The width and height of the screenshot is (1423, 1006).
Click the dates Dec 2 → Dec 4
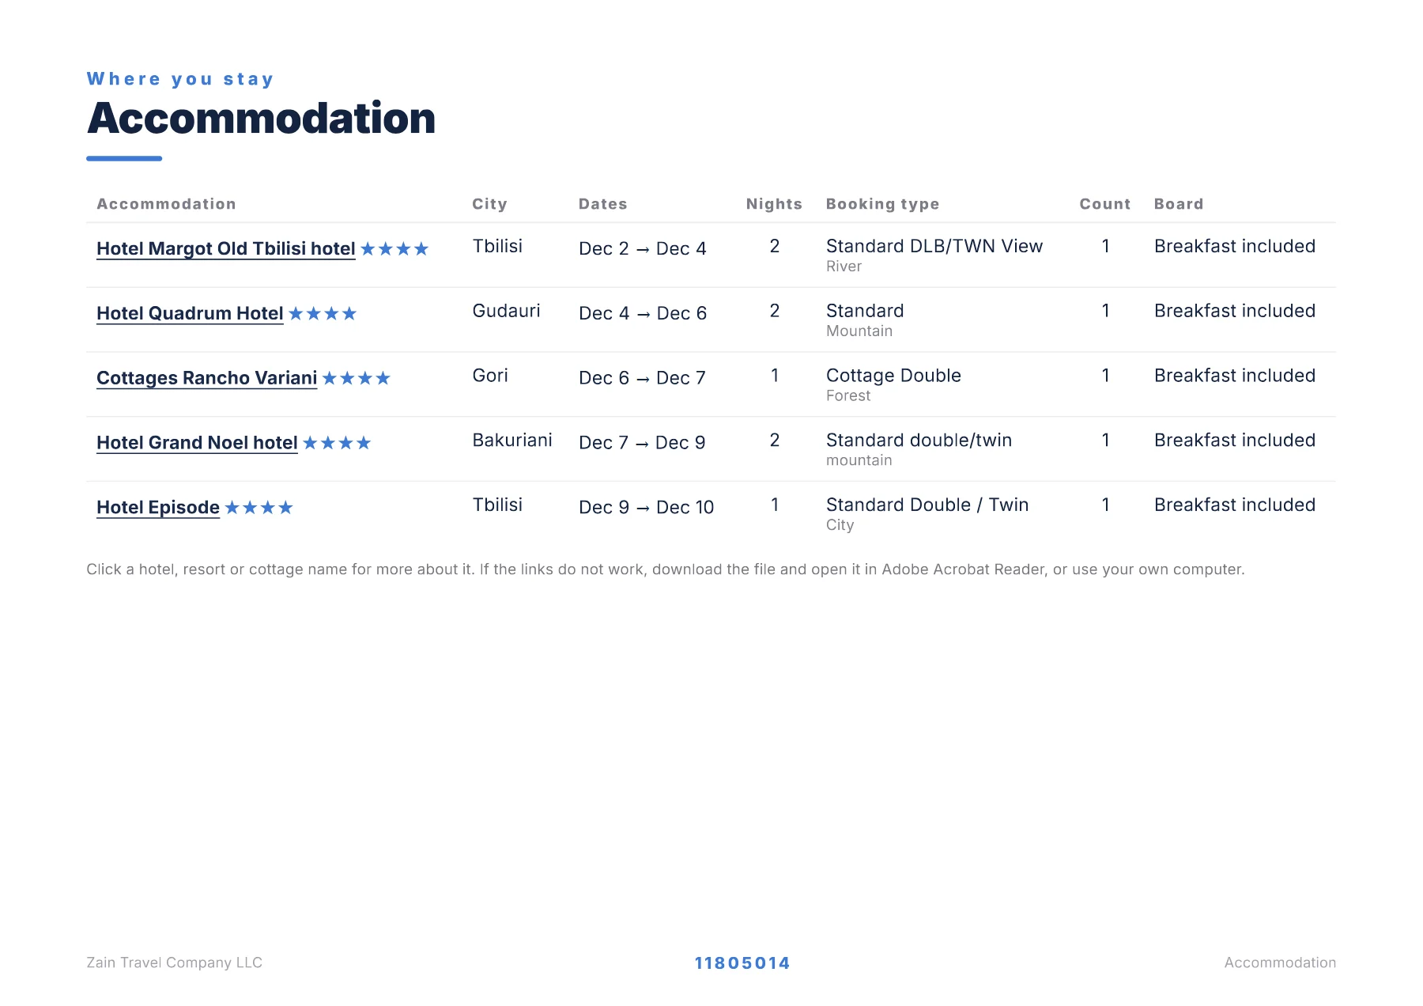[x=643, y=248]
